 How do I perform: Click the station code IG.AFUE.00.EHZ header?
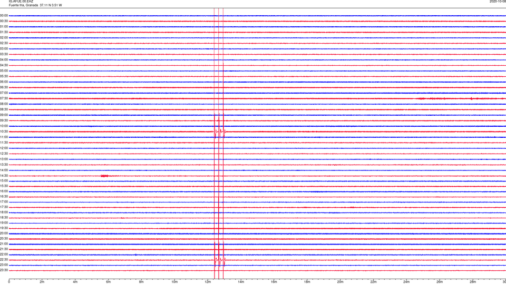21,2
